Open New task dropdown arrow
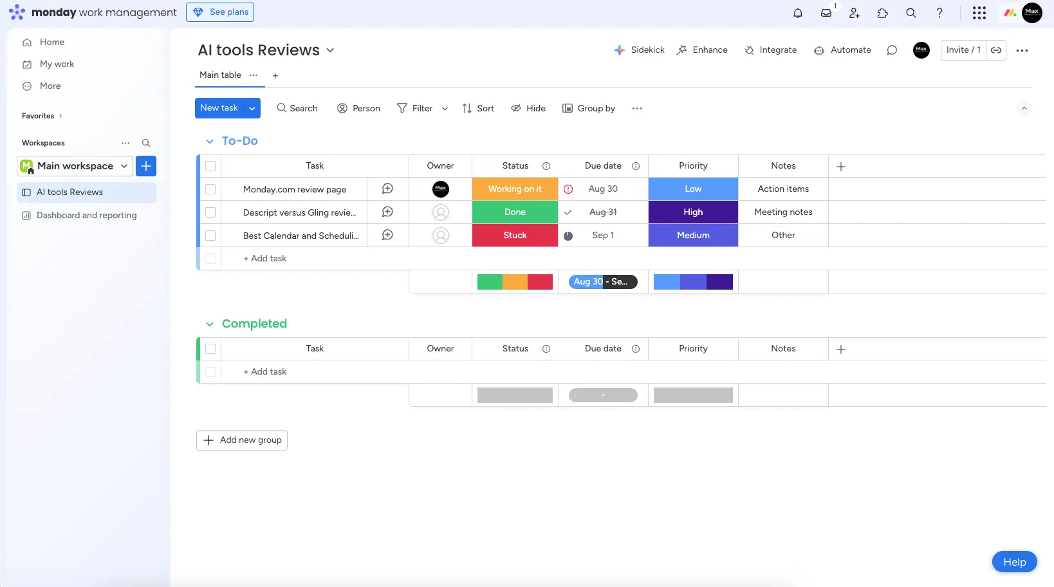Screen dimensions: 1054x587 (x=252, y=108)
